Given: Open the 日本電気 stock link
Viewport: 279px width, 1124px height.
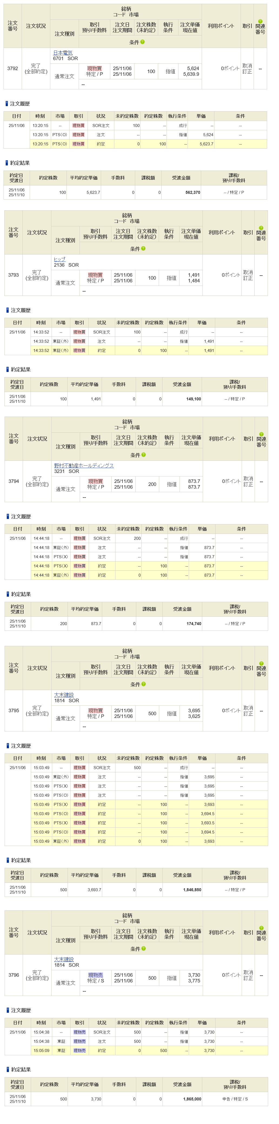Looking at the screenshot, I should point(63,53).
